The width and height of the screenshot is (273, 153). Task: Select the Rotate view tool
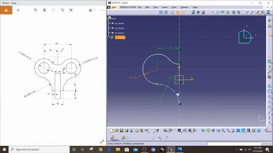tap(218, 130)
